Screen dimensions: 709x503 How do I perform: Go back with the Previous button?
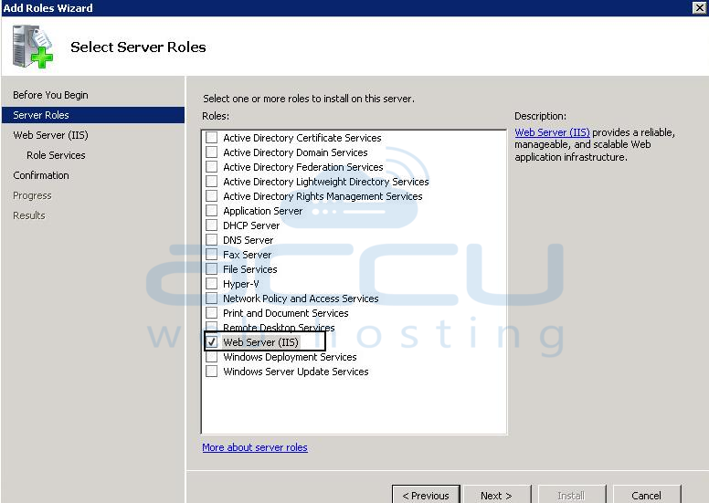(x=426, y=495)
